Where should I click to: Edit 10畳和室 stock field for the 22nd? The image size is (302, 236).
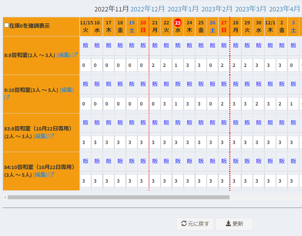166,104
